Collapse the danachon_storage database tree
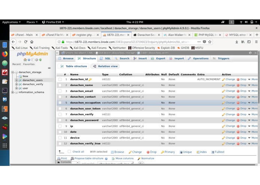This screenshot has width=260, height=185. click(x=13, y=72)
